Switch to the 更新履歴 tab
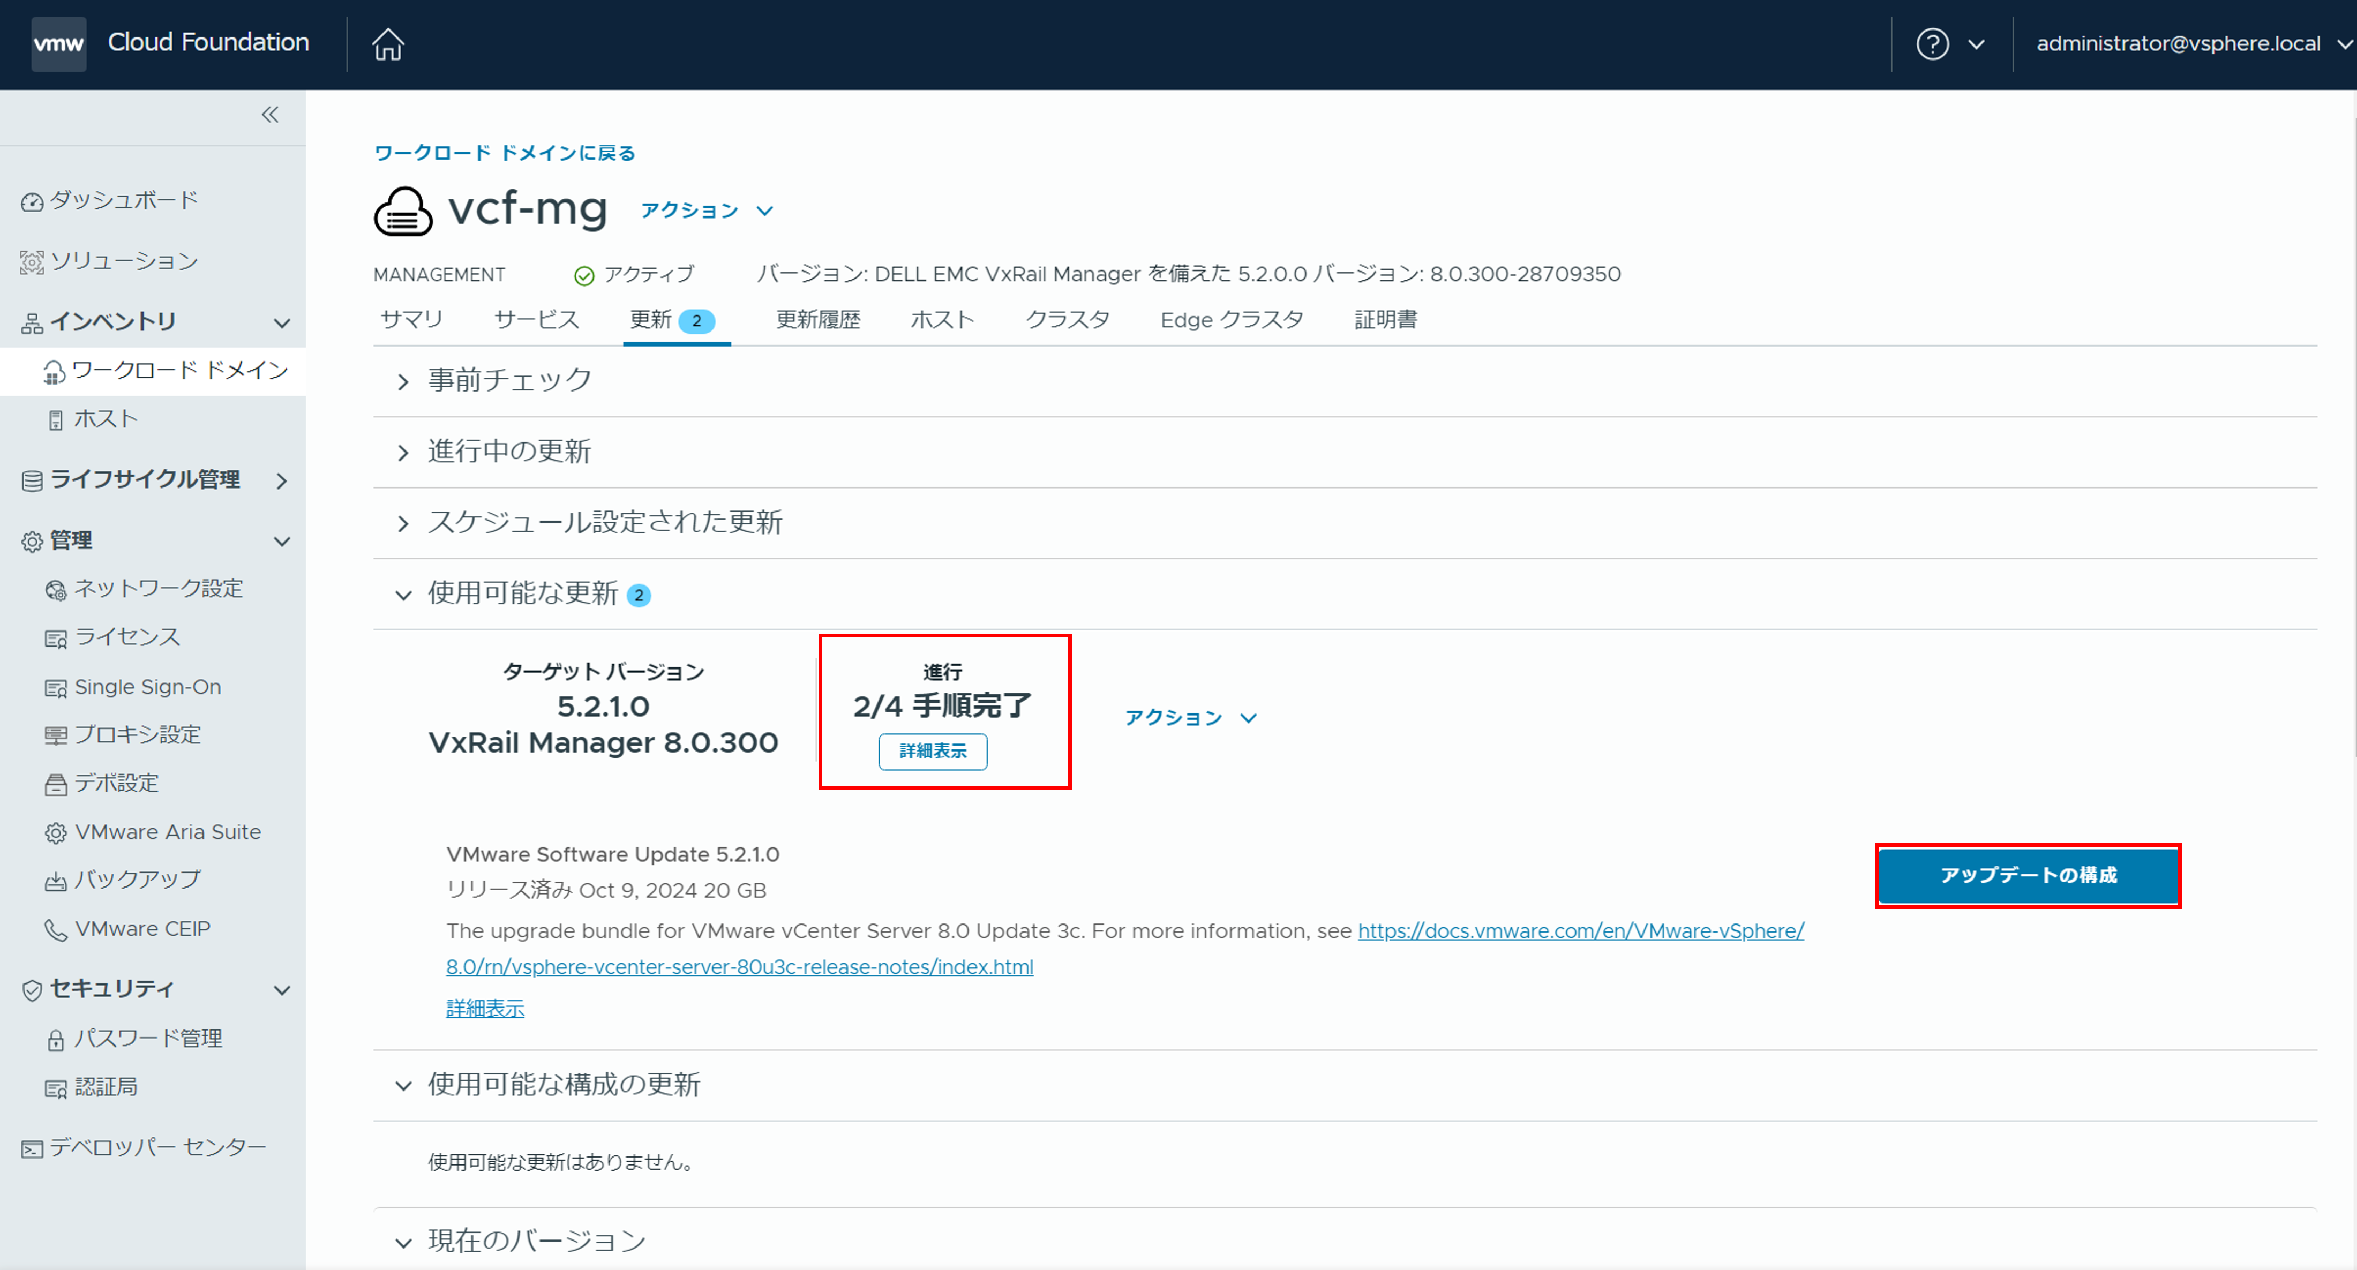Screen dimensions: 2357x1270 [x=818, y=319]
